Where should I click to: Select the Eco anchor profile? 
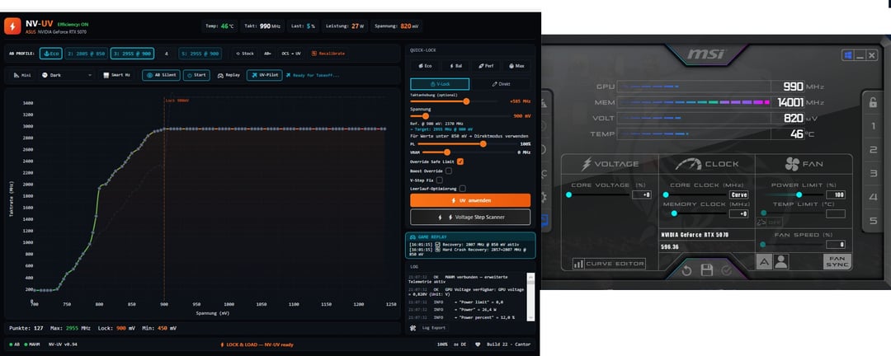pyautogui.click(x=49, y=53)
